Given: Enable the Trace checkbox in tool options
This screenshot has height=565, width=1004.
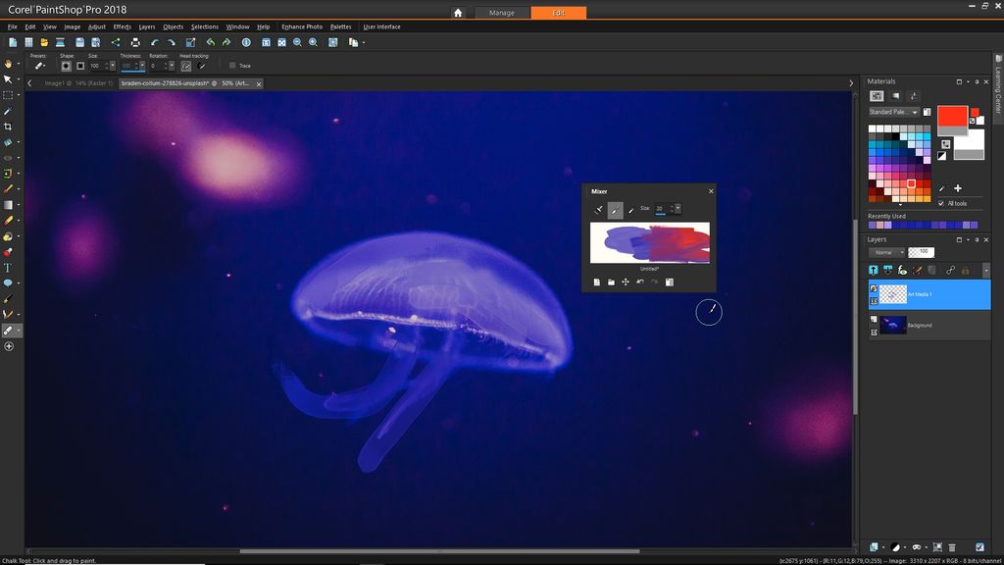Looking at the screenshot, I should coord(232,66).
